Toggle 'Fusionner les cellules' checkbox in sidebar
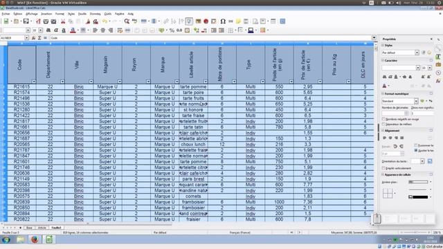The width and height of the screenshot is (443, 249). tap(415, 145)
